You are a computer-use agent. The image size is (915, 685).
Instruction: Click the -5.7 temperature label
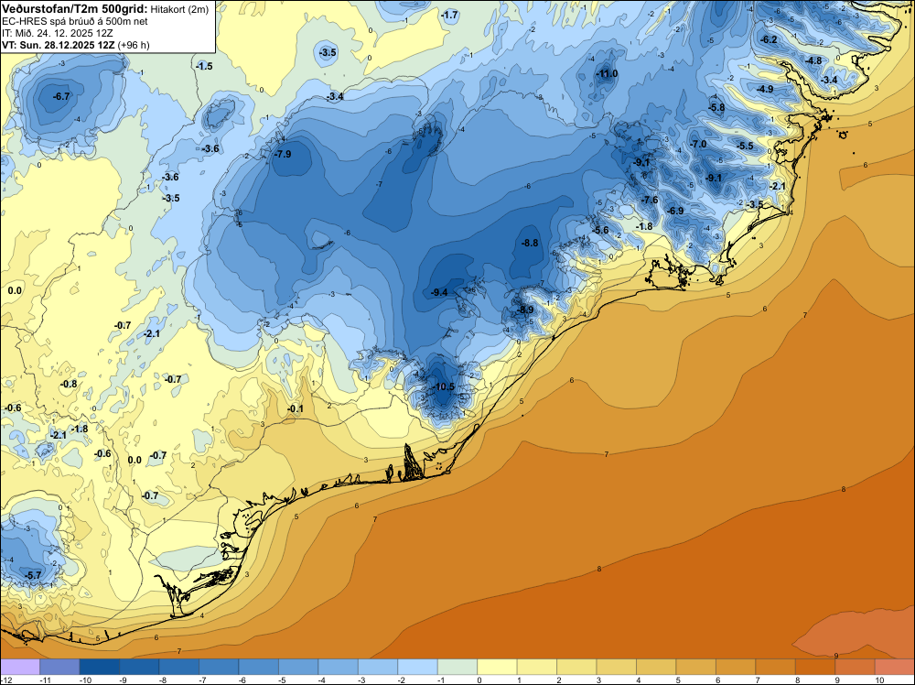pyautogui.click(x=33, y=575)
